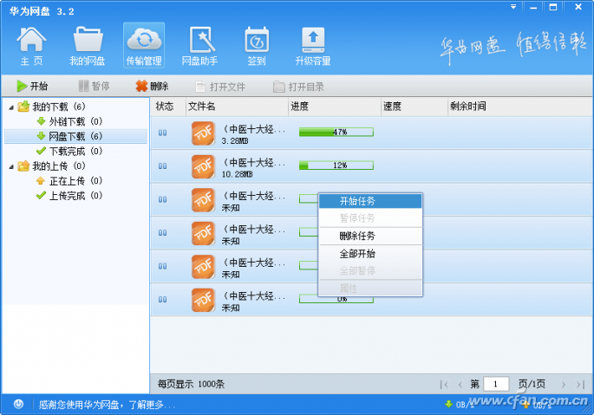Click the red 删除 toolbar button
The width and height of the screenshot is (594, 415).
click(152, 86)
